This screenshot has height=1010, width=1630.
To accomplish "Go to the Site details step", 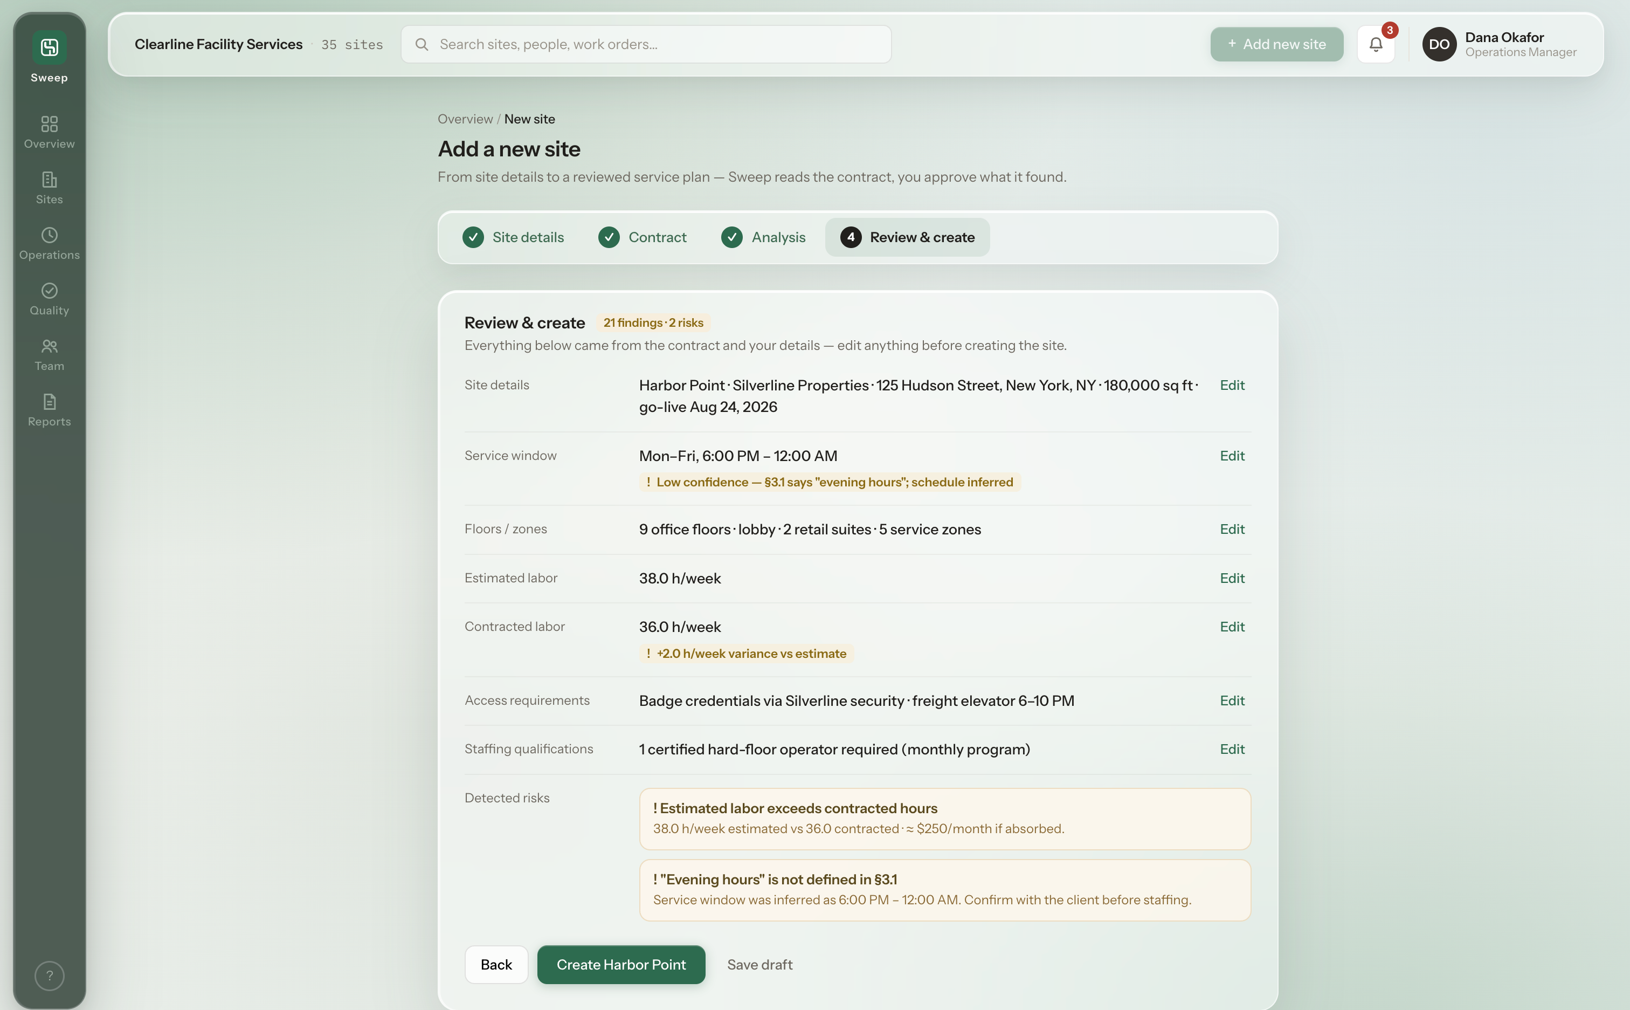I will point(513,237).
